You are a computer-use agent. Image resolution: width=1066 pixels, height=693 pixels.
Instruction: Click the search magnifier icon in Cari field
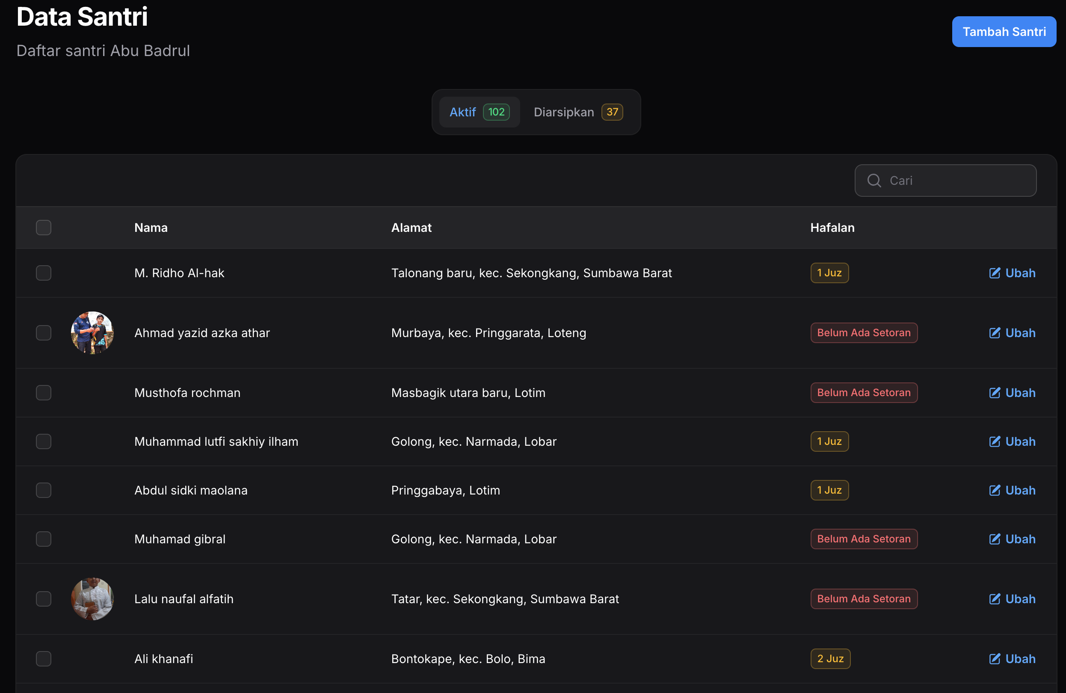874,181
